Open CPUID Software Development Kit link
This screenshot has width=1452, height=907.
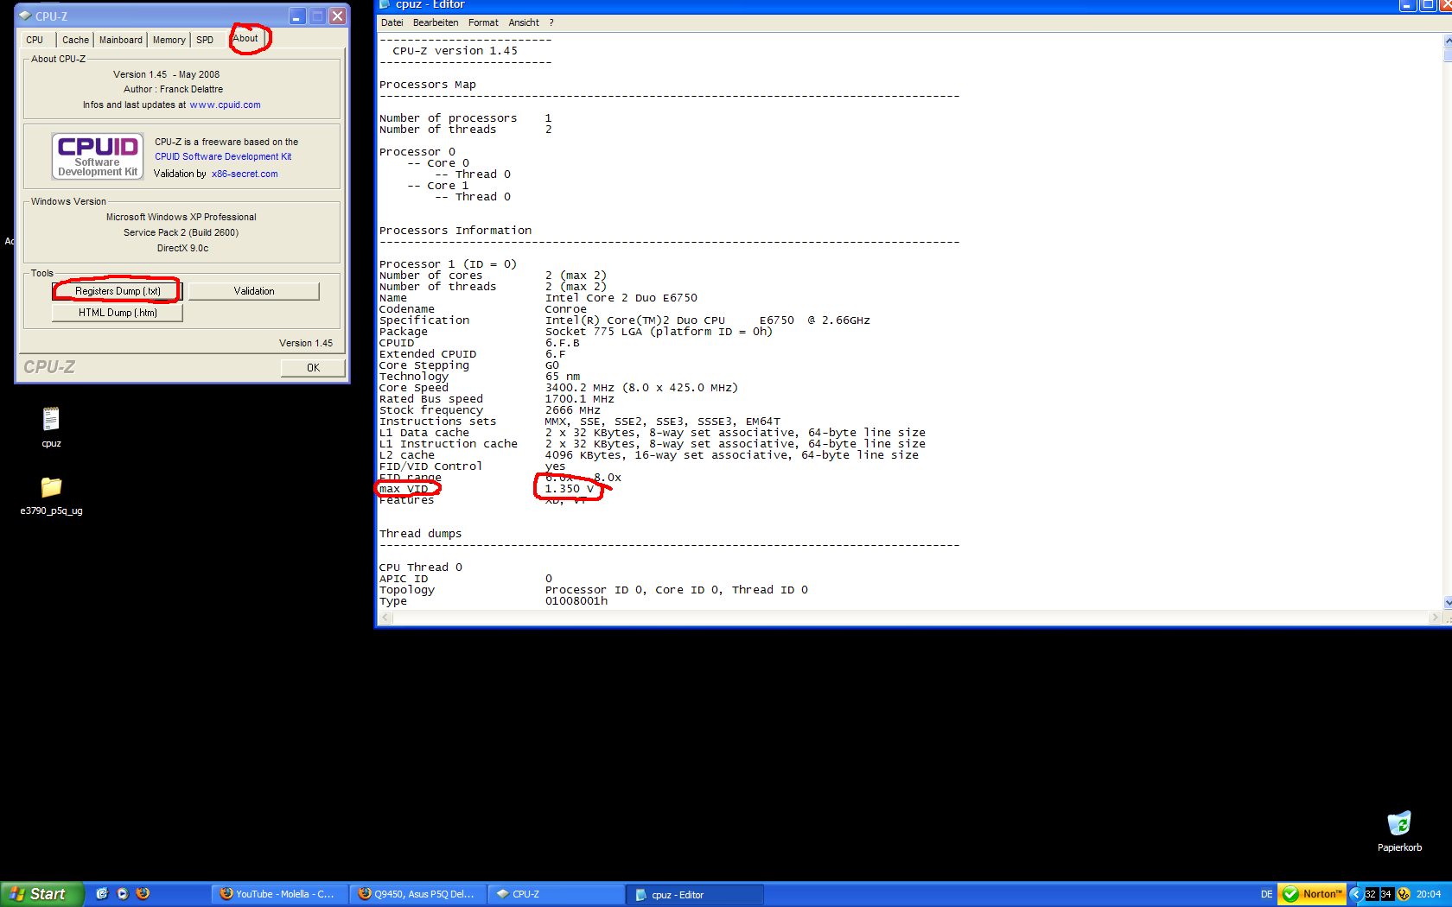pyautogui.click(x=223, y=156)
